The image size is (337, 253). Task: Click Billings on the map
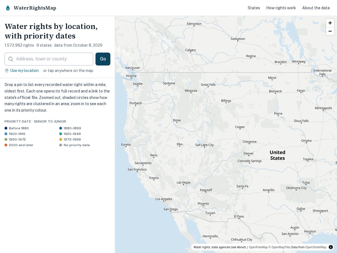[x=226, y=101]
